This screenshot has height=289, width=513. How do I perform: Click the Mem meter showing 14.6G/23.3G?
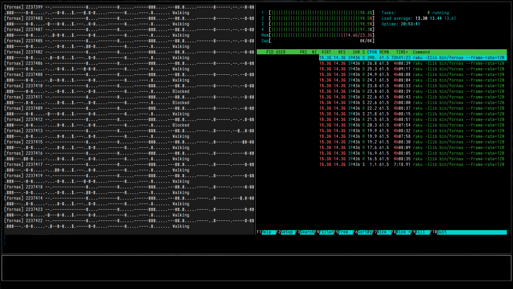(x=318, y=35)
